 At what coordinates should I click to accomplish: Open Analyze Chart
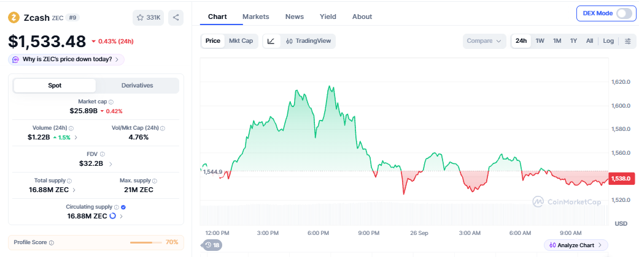(x=576, y=245)
